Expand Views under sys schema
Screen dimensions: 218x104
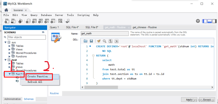tap(9, 49)
